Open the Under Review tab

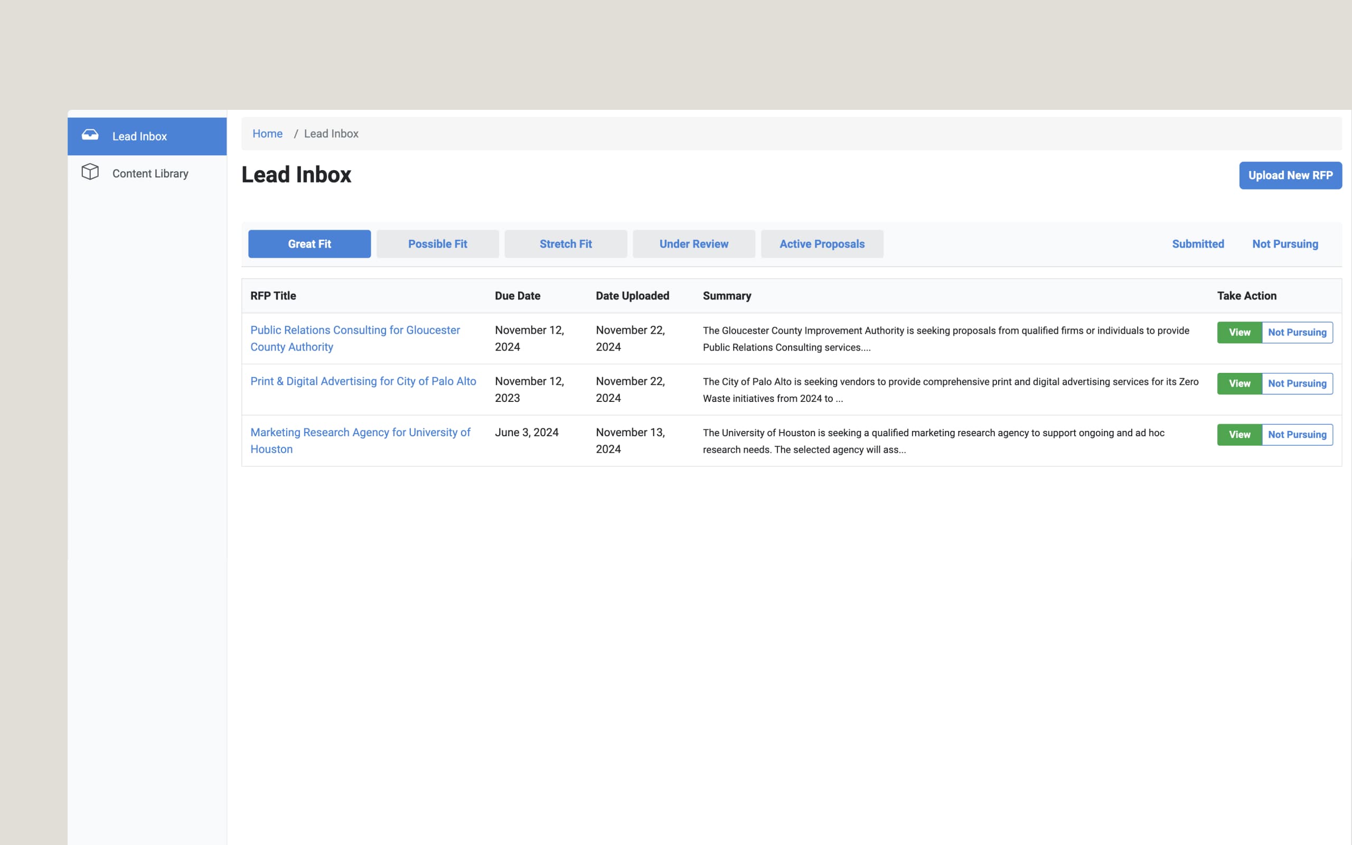point(693,244)
